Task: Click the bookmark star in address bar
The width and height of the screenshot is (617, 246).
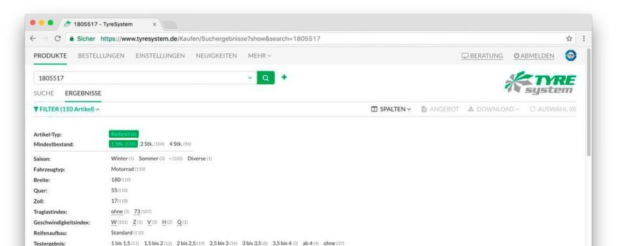Action: pos(569,38)
